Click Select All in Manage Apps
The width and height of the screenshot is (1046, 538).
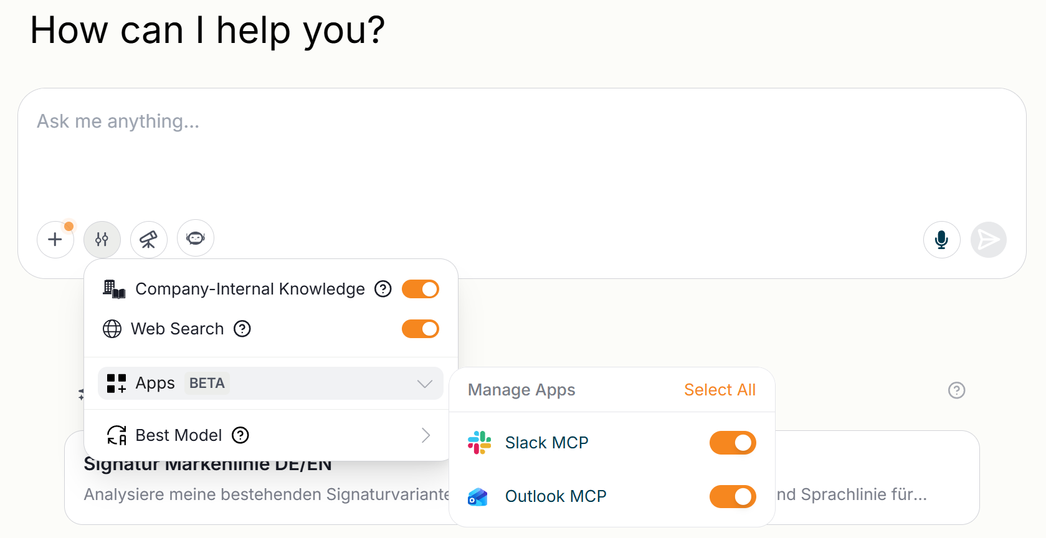pos(720,390)
